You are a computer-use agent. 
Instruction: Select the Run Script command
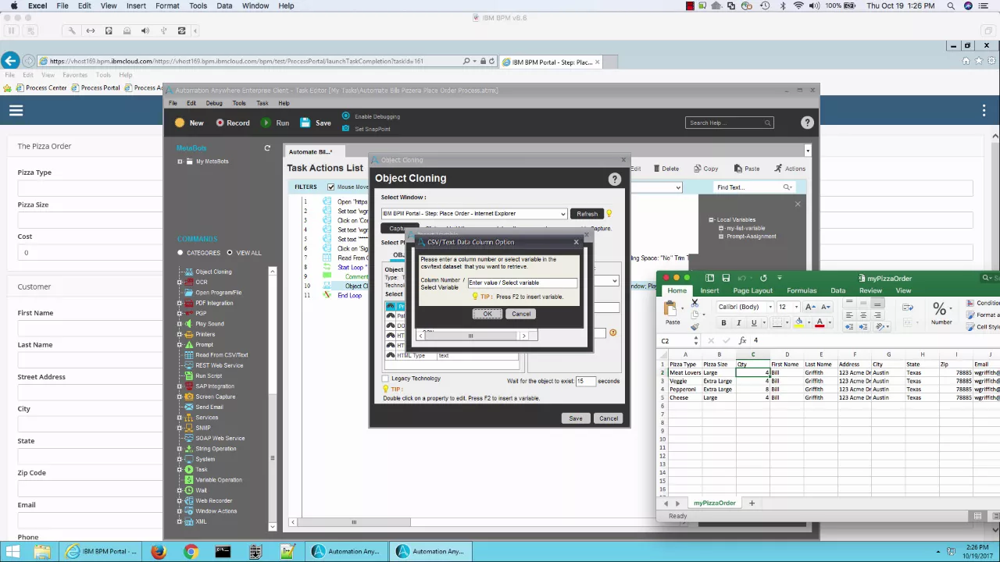(x=209, y=375)
